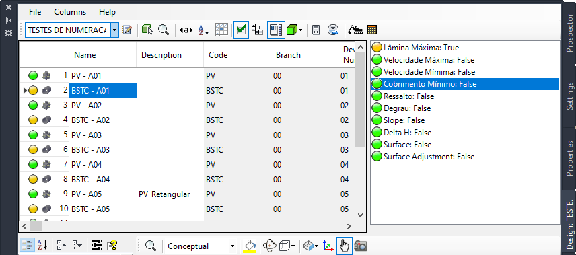Click the excavator icon
The height and width of the screenshot is (255, 576).
click(x=355, y=30)
